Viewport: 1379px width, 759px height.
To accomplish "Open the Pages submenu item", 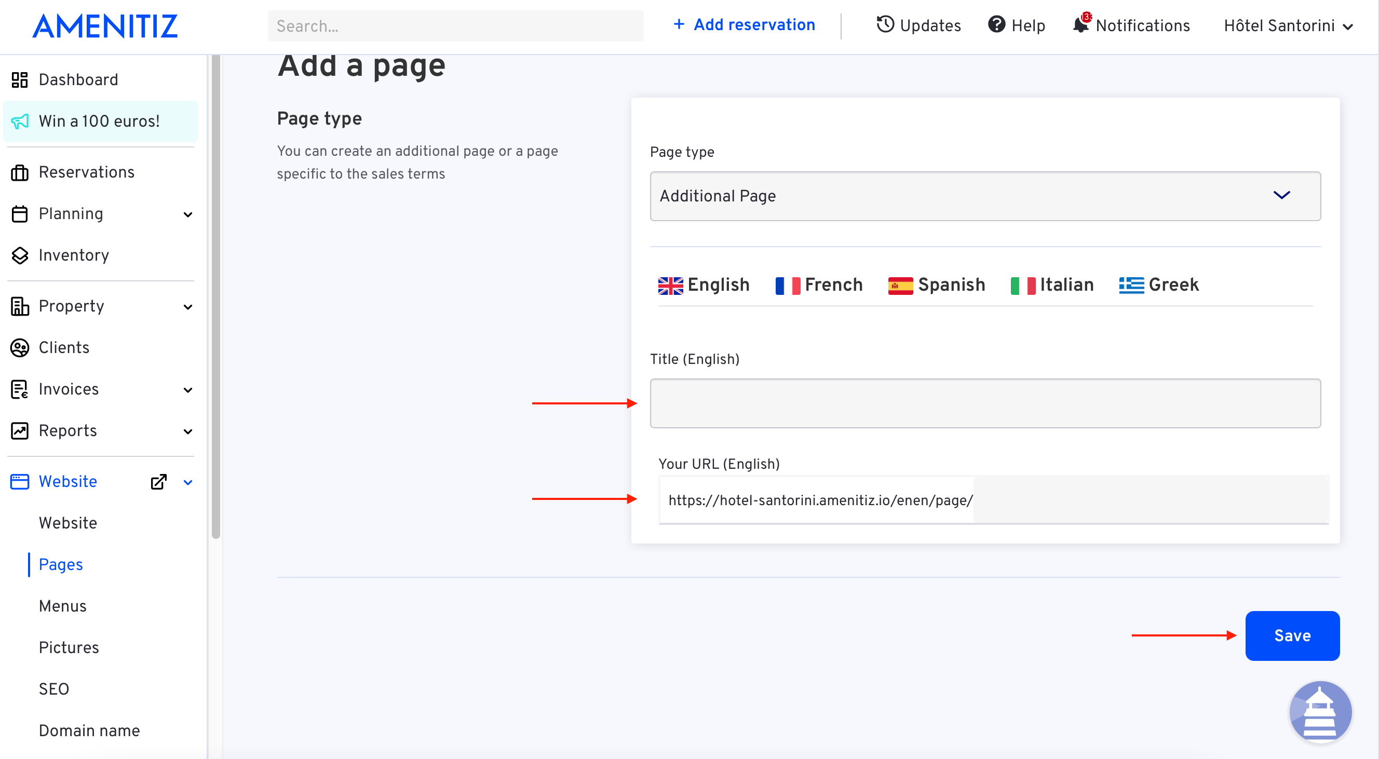I will (61, 565).
